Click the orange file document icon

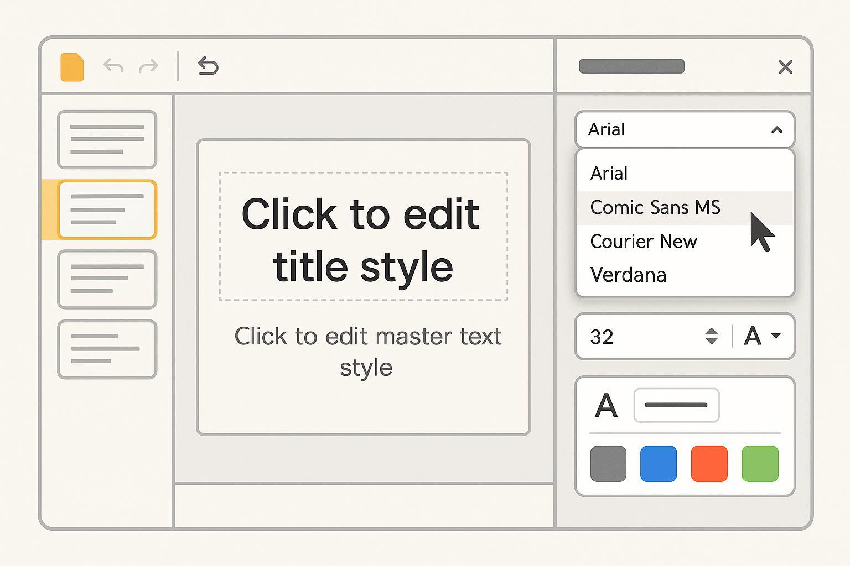tap(72, 67)
